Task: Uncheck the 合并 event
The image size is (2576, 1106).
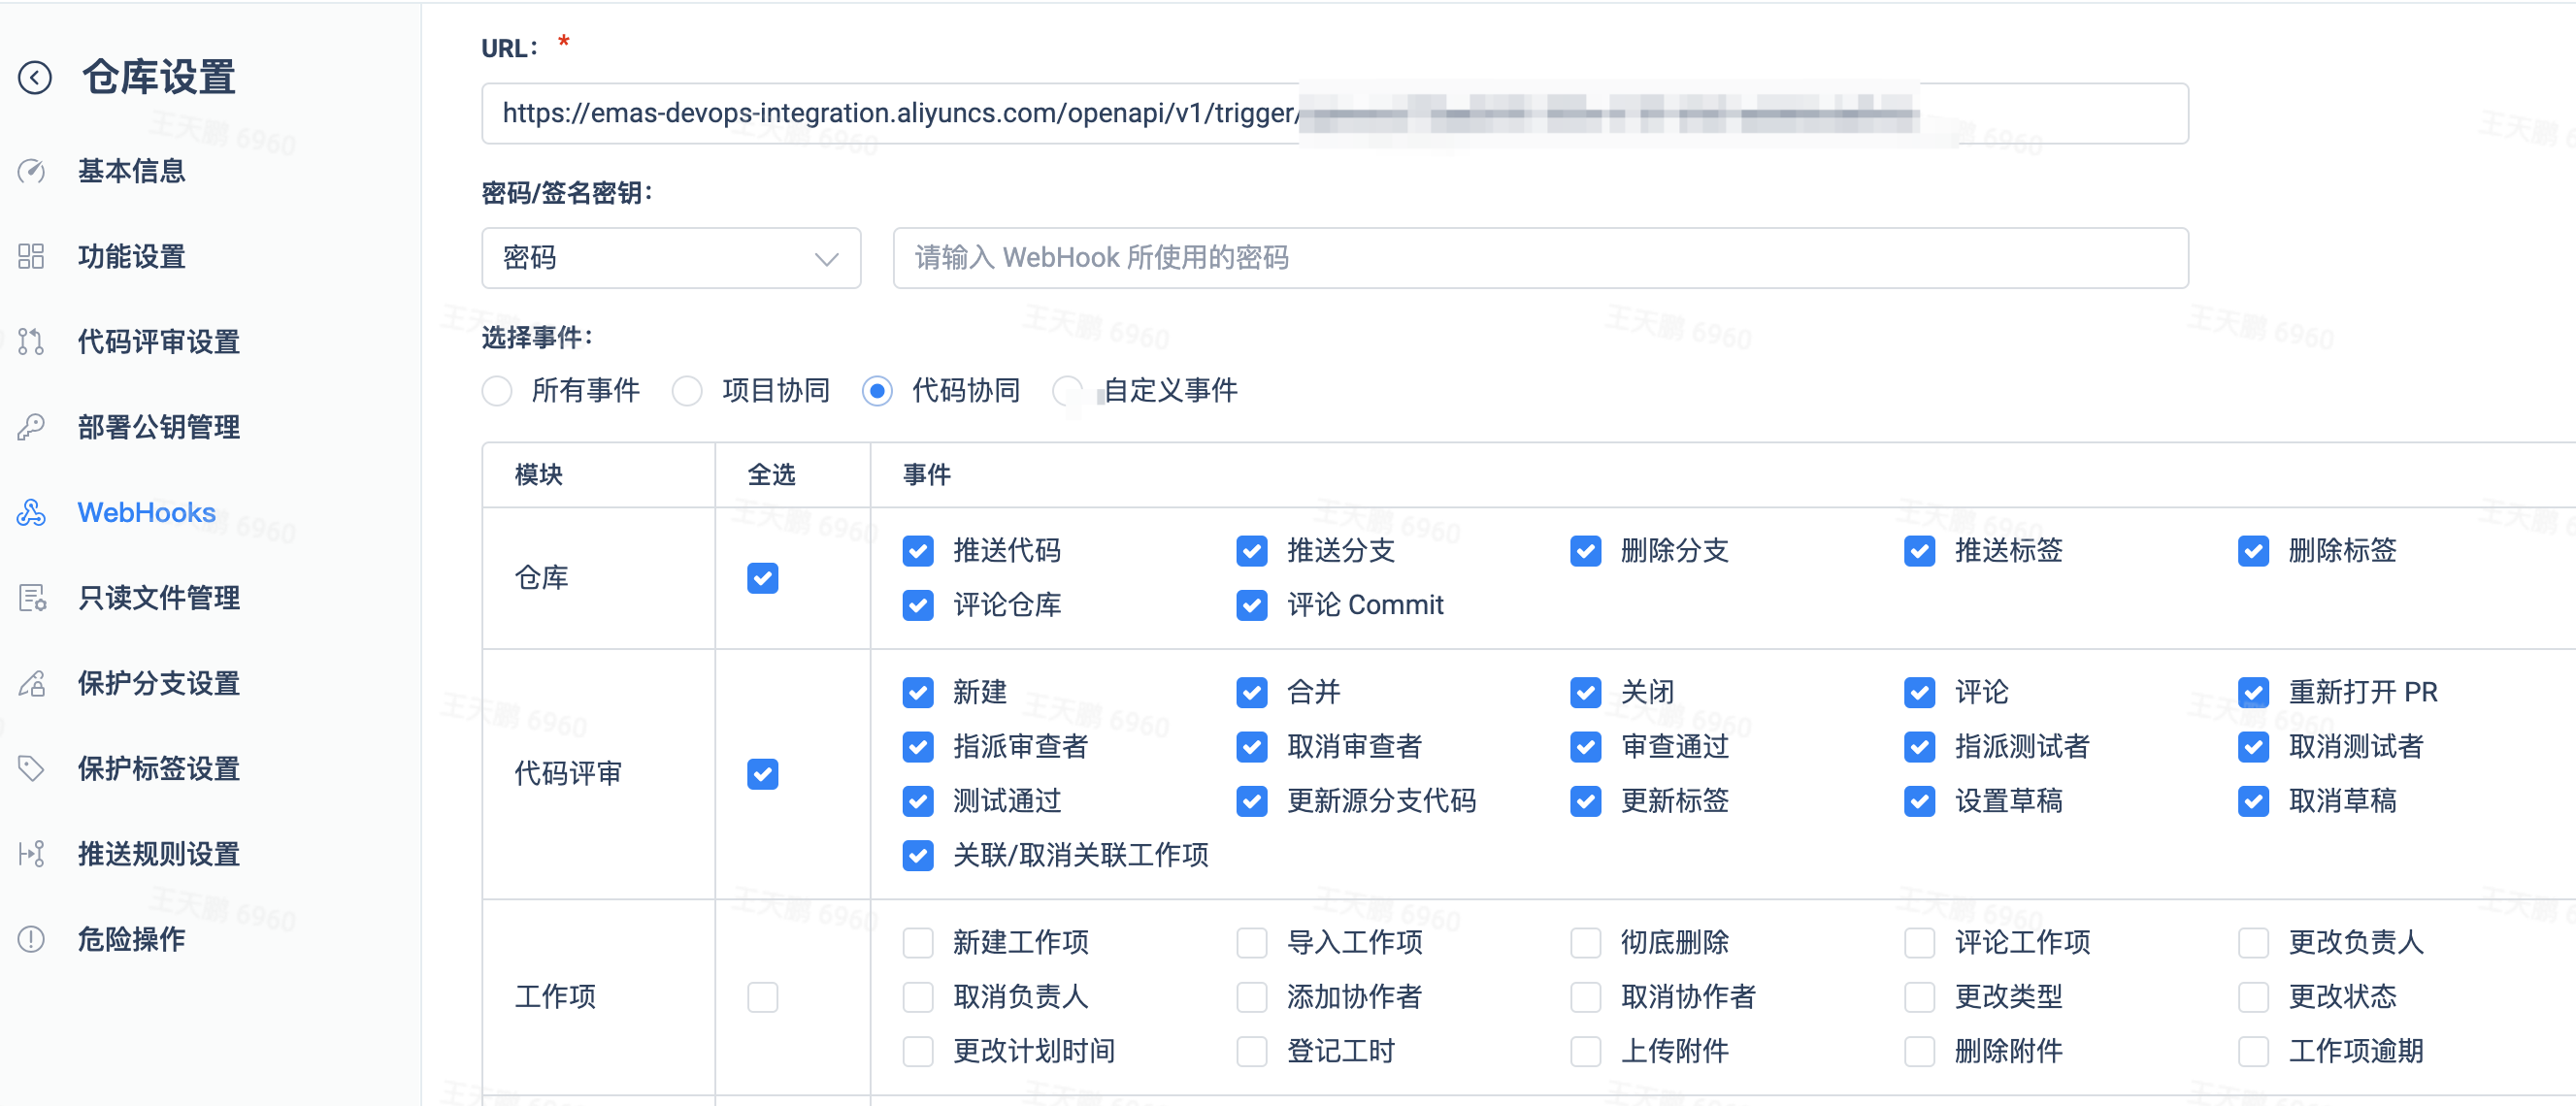Action: 1252,692
